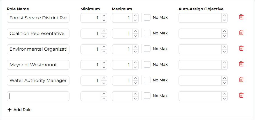The height and width of the screenshot is (120, 255).
Task: Click the Coalition Representative name field
Action: [x=38, y=34]
